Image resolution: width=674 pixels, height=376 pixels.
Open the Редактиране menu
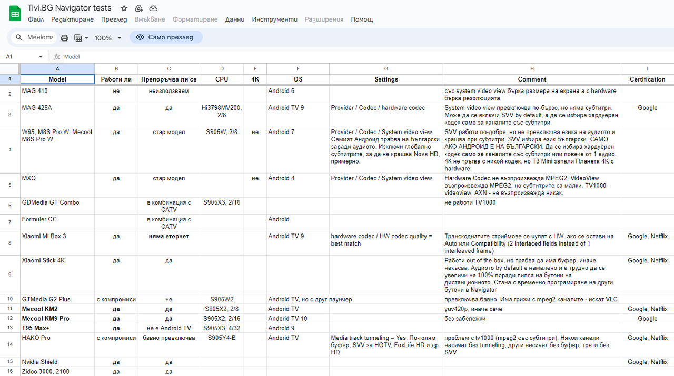(x=72, y=19)
